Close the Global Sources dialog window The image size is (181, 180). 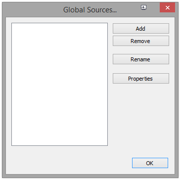click(167, 7)
